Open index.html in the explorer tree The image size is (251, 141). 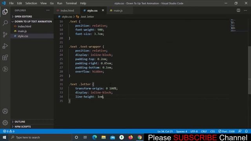[x=24, y=26]
